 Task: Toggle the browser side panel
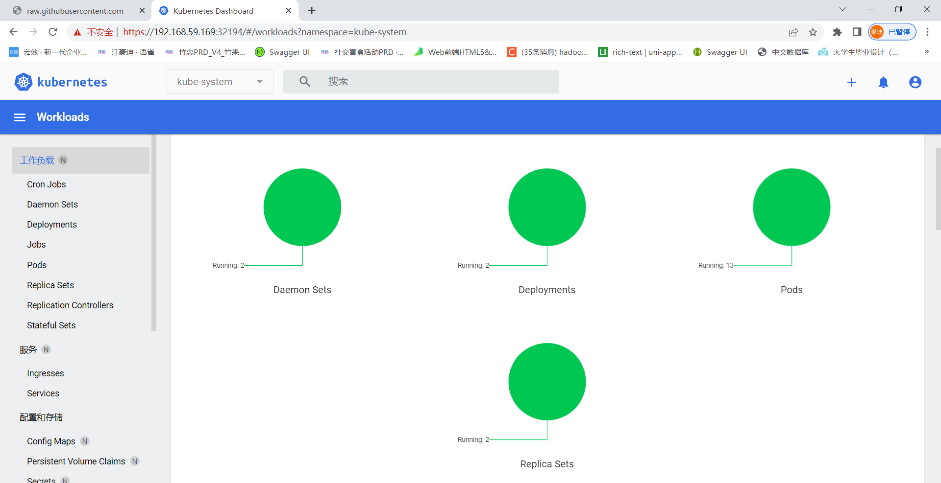click(x=857, y=32)
